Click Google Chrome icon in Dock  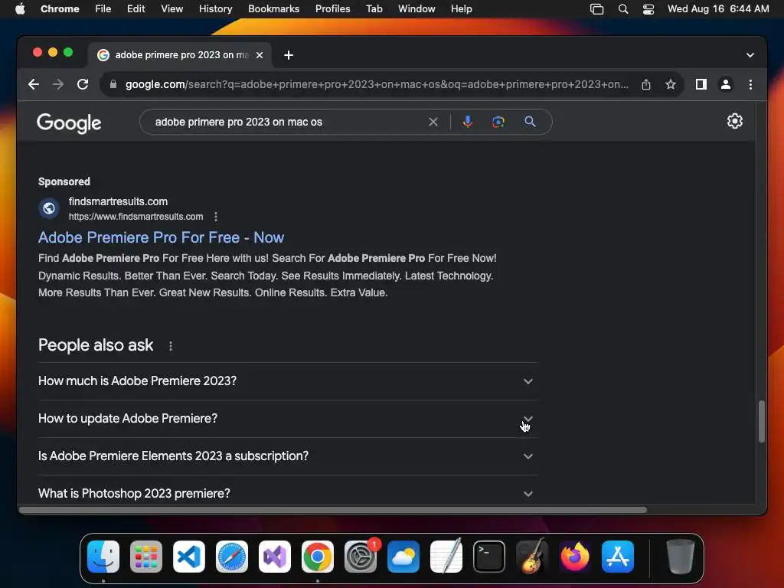tap(318, 557)
